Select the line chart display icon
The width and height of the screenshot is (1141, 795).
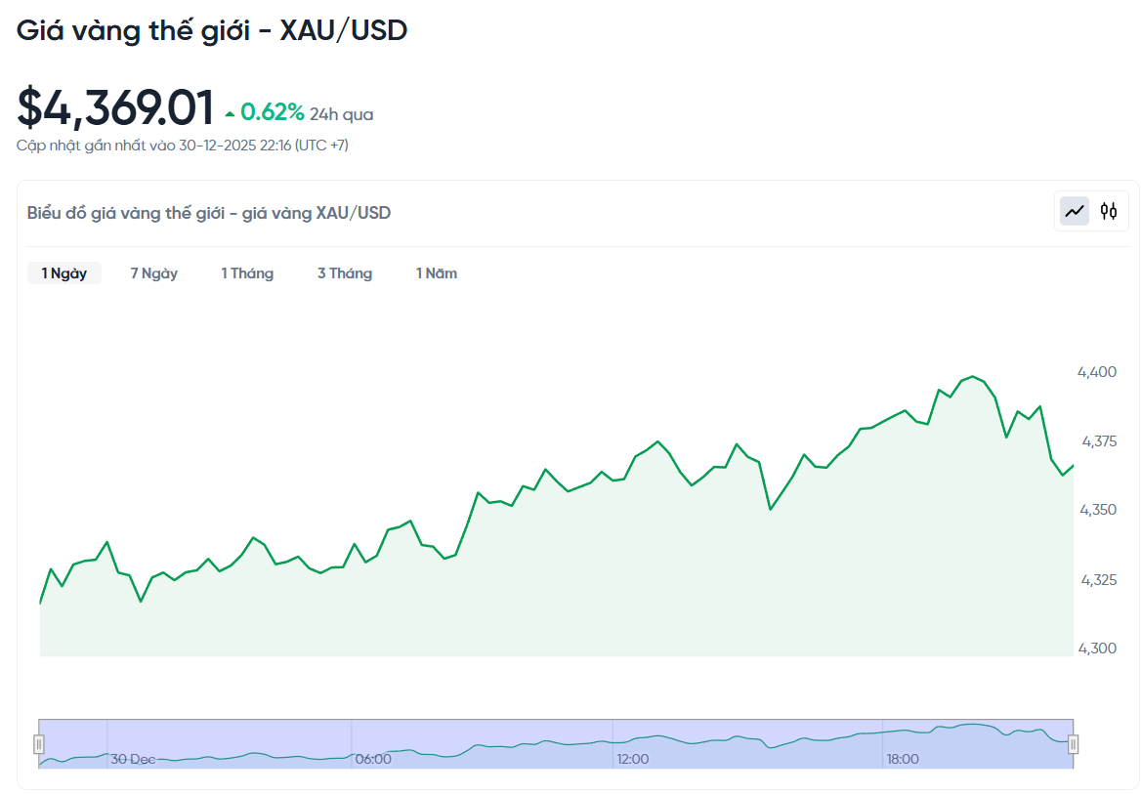(x=1073, y=211)
